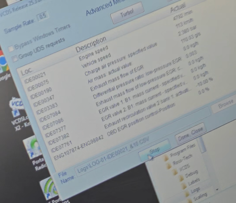Toggle the Group UDS requests checkbox
The image size is (236, 203).
(x=15, y=58)
